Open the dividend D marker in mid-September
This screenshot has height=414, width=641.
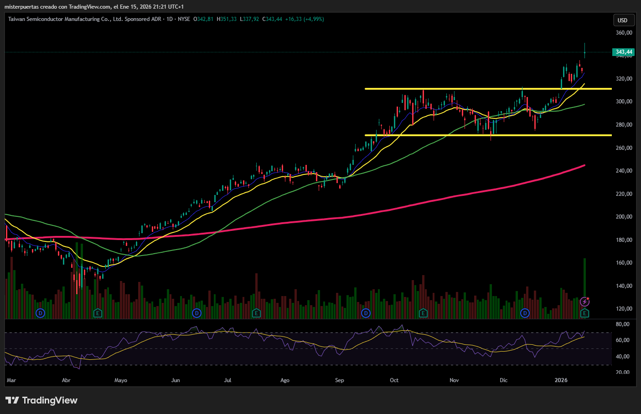coord(366,313)
